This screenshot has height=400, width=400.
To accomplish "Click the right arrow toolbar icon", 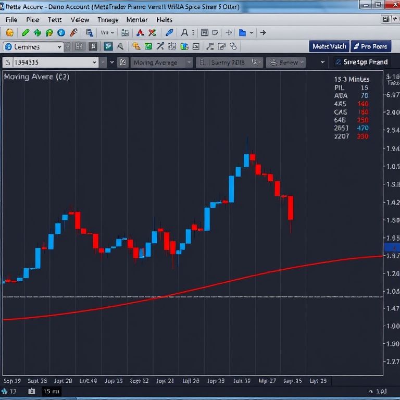I will pyautogui.click(x=263, y=33).
